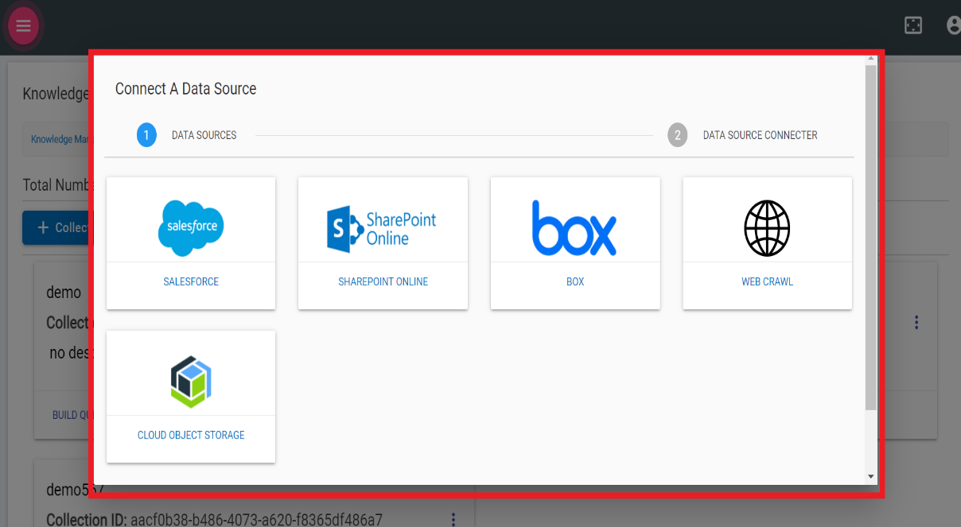961x527 pixels.
Task: Click the SALESFORCE text label
Action: pyautogui.click(x=190, y=281)
